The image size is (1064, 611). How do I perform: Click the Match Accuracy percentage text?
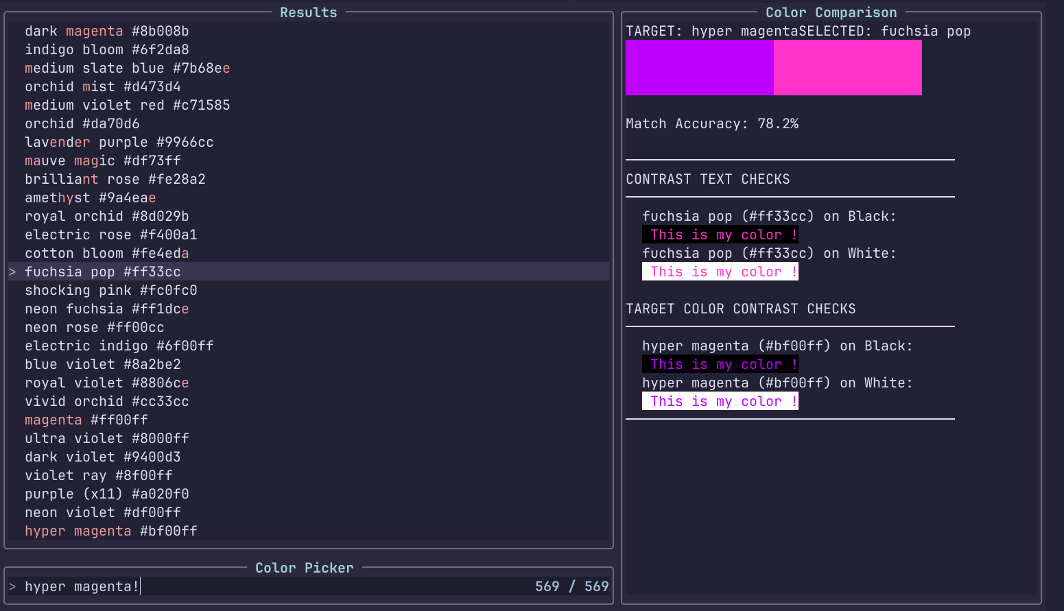(x=712, y=123)
